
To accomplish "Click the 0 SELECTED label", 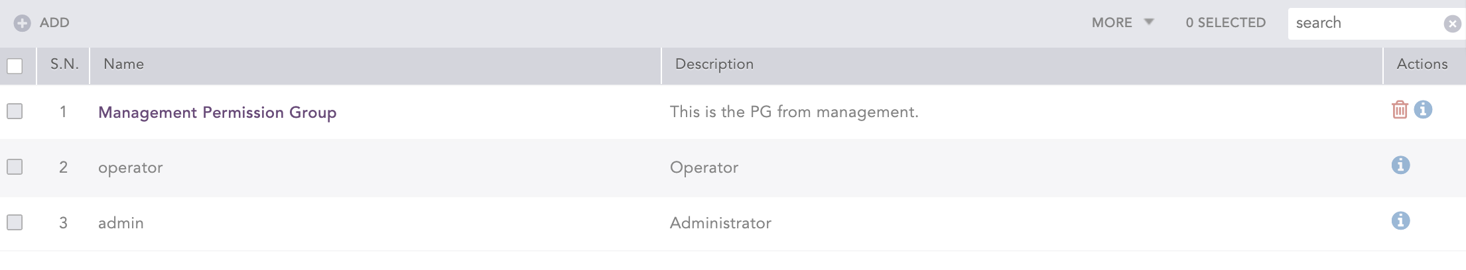I will (1225, 22).
